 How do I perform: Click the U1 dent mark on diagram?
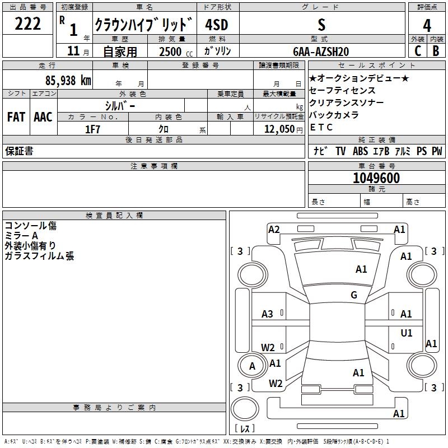(x=406, y=333)
